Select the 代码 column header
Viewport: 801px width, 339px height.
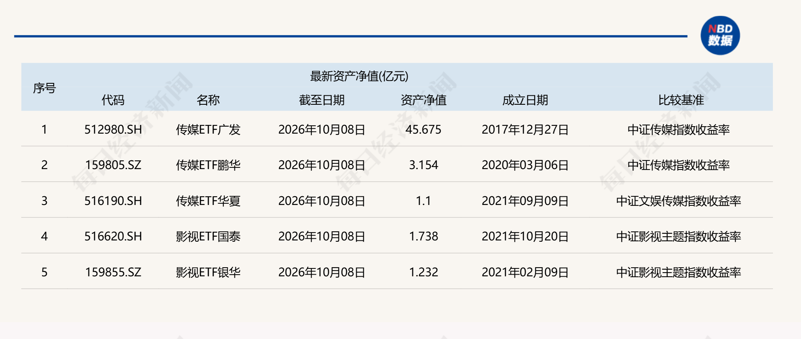pos(113,100)
